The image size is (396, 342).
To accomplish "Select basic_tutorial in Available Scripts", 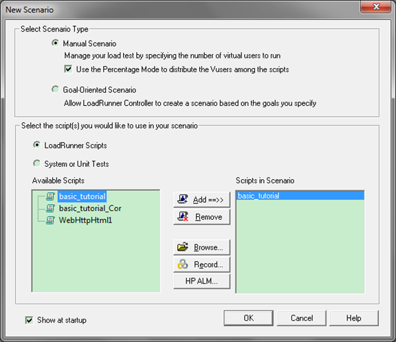I will (x=82, y=196).
